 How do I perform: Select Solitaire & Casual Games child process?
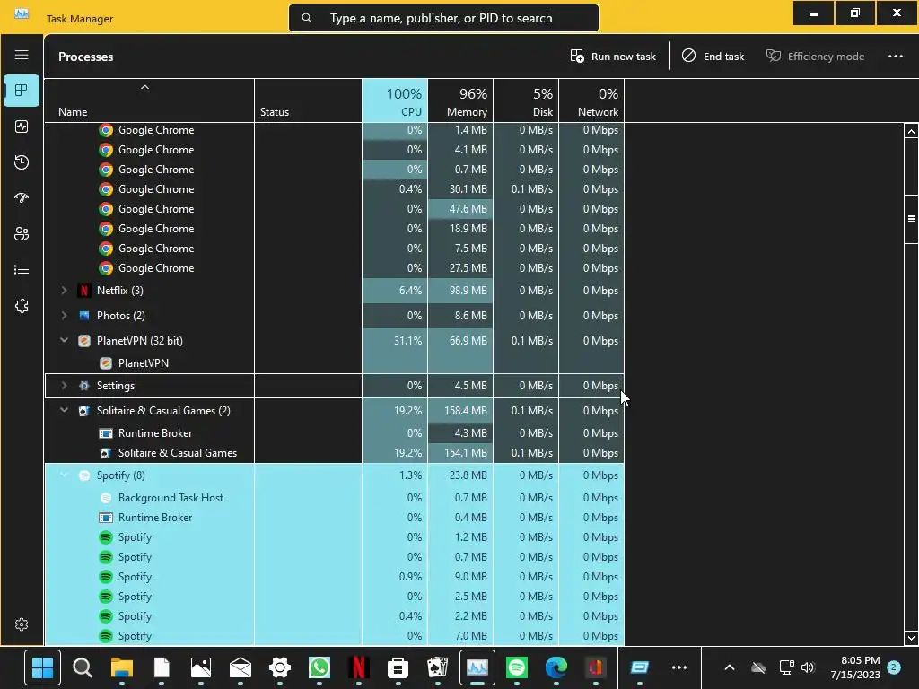334,453
